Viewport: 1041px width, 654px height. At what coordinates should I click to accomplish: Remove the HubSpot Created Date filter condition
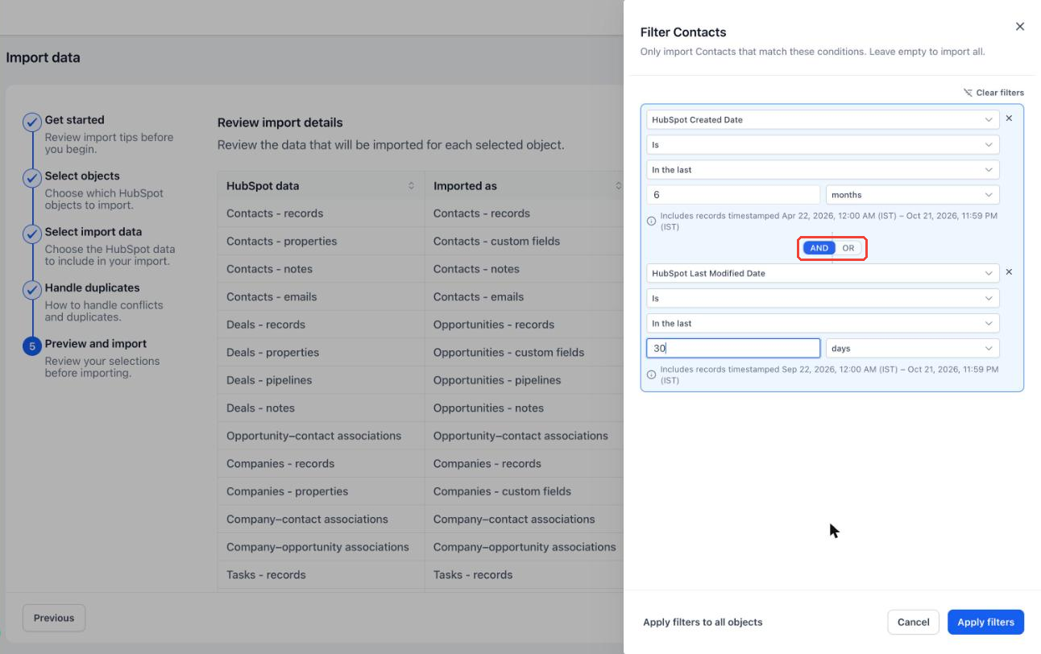1009,118
